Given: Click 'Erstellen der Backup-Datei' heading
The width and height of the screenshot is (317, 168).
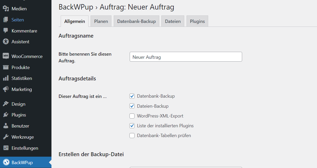Looking at the screenshot, I should (x=91, y=154).
